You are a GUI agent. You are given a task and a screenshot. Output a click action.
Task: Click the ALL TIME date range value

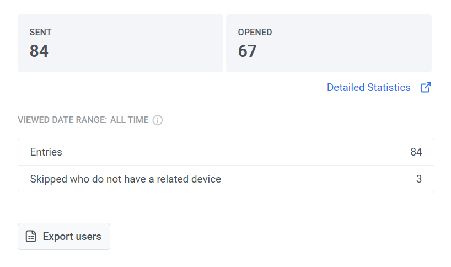[x=130, y=120]
